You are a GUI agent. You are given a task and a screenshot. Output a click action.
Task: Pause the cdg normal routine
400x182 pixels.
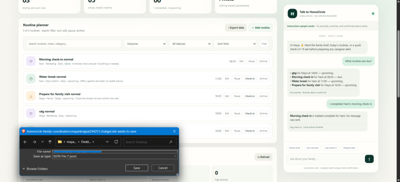point(237,113)
